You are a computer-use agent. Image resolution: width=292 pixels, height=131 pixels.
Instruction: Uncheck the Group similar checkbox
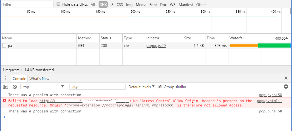[x=160, y=87]
